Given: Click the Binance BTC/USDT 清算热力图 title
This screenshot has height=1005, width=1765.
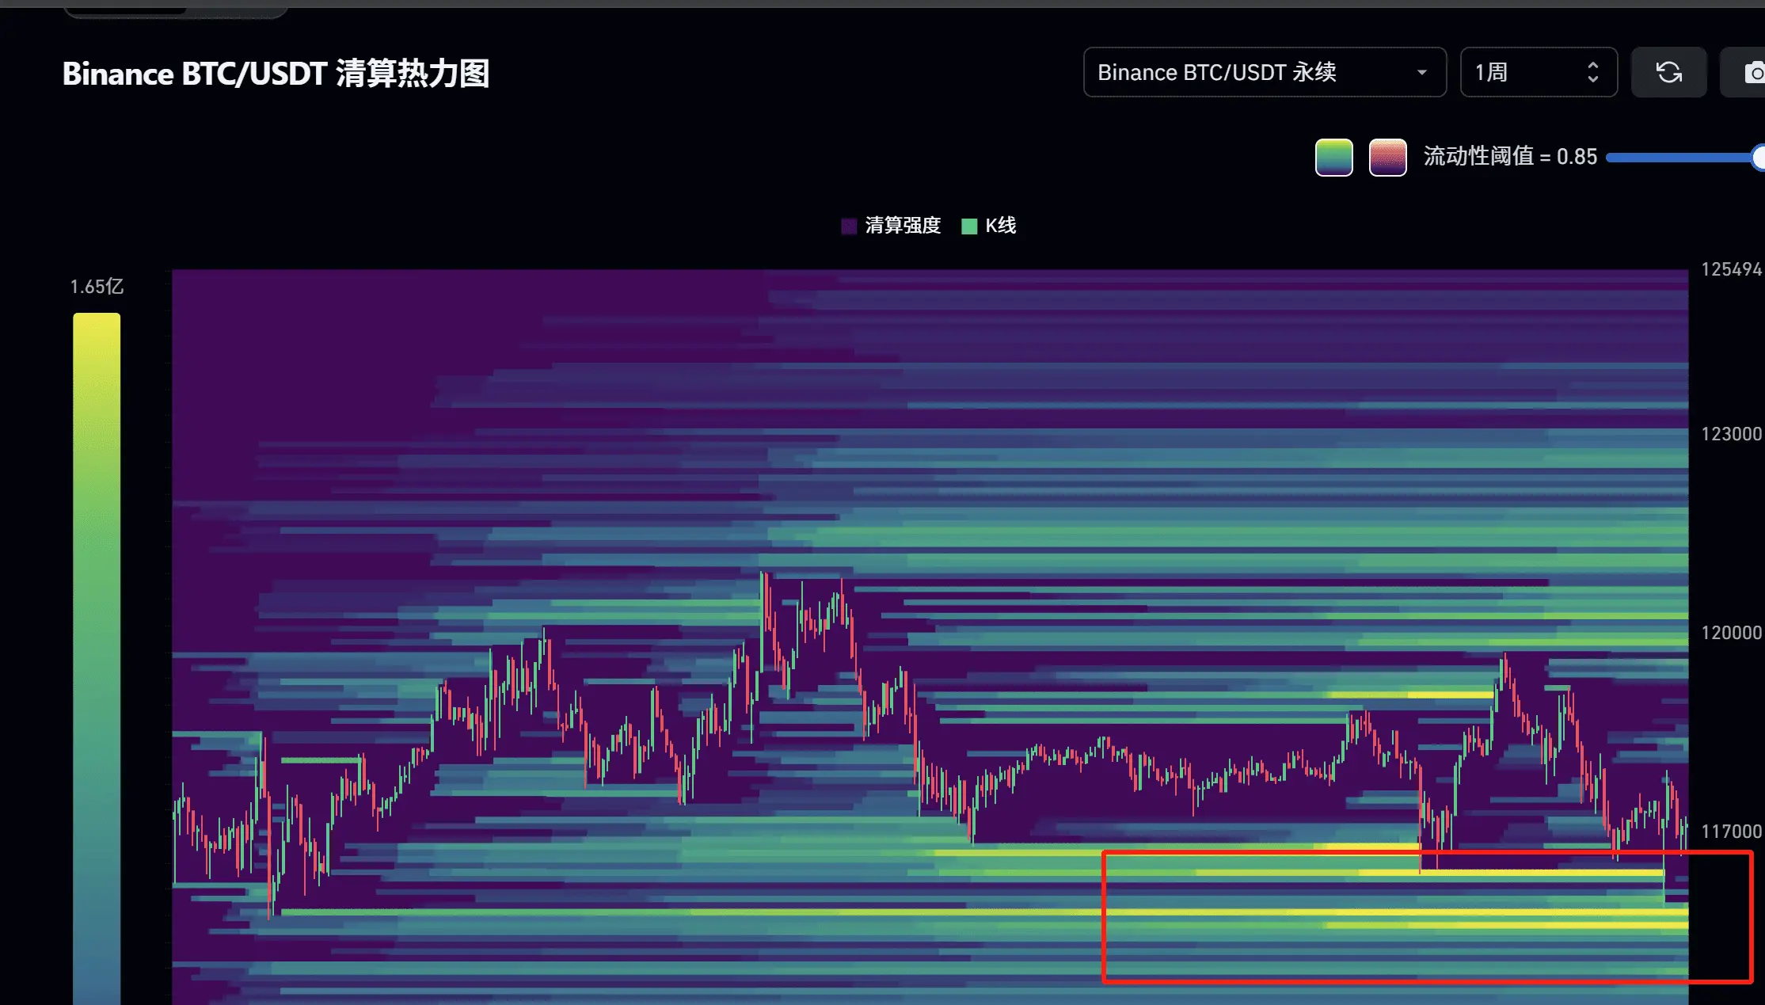Looking at the screenshot, I should click(x=276, y=74).
